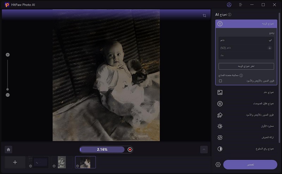The height and width of the screenshot is (174, 282).
Task: Click the choose face model button
Action: click(246, 66)
